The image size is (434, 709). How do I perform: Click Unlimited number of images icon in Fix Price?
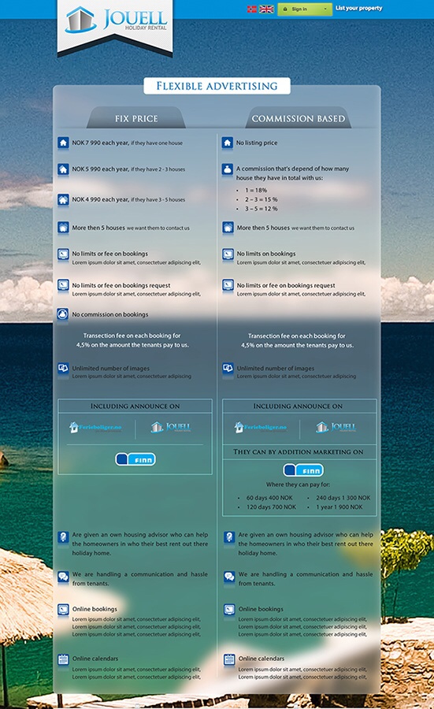coord(63,368)
